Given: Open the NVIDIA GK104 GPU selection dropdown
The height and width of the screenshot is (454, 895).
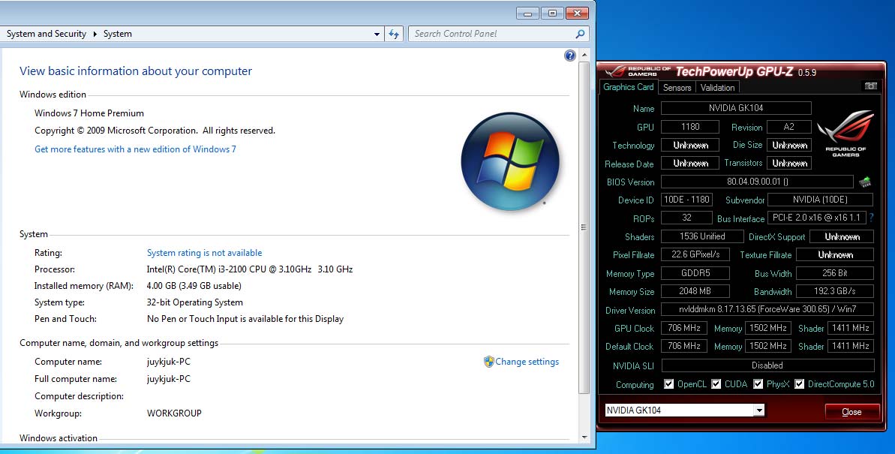Looking at the screenshot, I should click(758, 410).
